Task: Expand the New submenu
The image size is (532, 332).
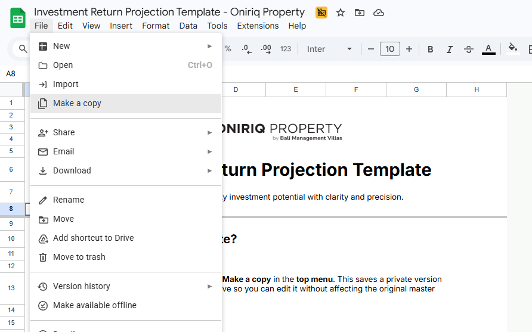Action: (x=126, y=46)
